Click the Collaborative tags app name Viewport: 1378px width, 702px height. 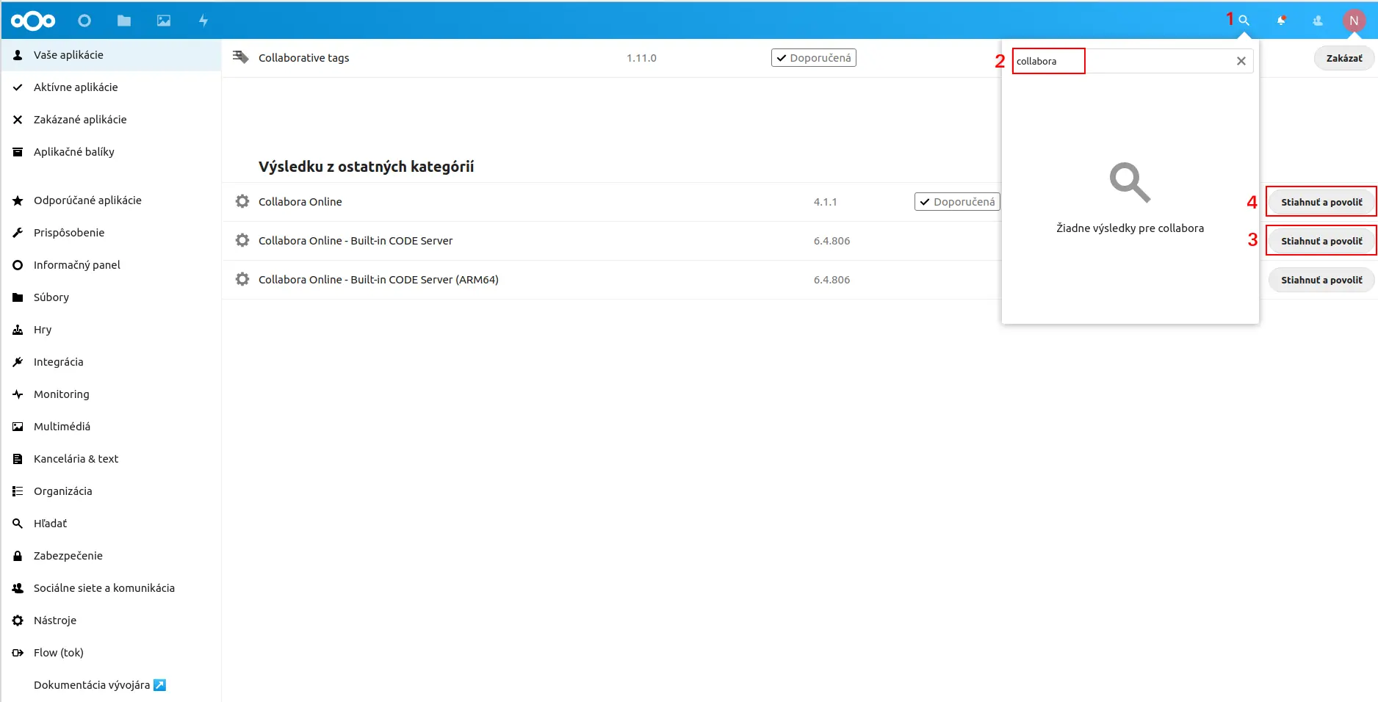[x=303, y=58]
